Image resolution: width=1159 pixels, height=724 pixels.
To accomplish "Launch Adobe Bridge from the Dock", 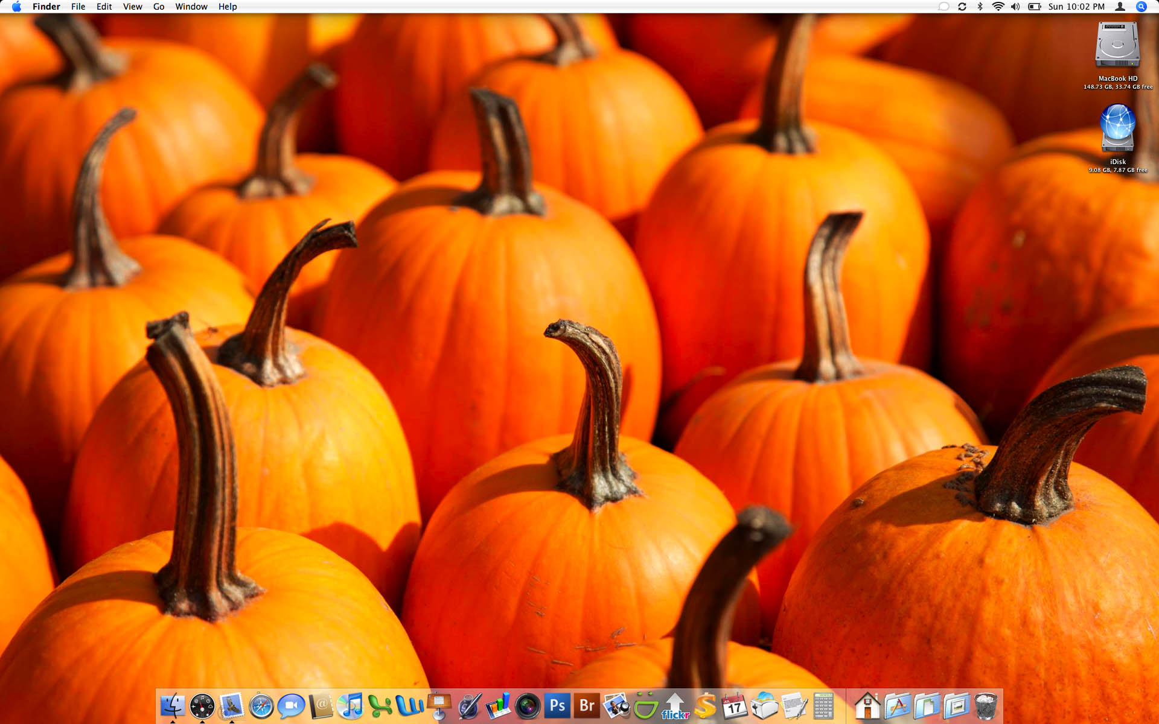I will (x=587, y=705).
